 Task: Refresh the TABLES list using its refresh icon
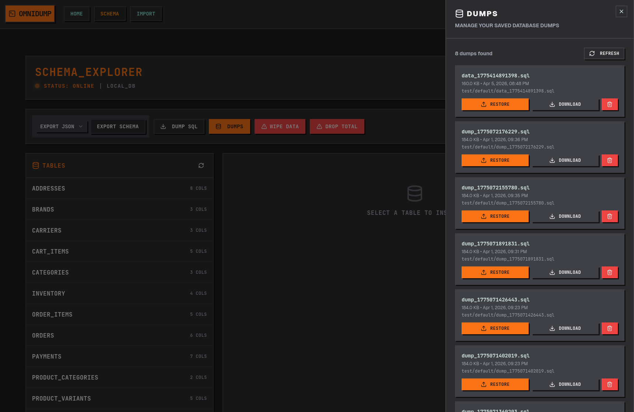coord(201,165)
